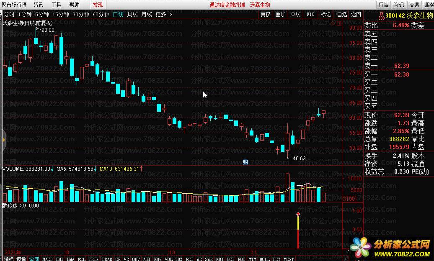
Task: Switch indicator to VR
Action: point(127,259)
